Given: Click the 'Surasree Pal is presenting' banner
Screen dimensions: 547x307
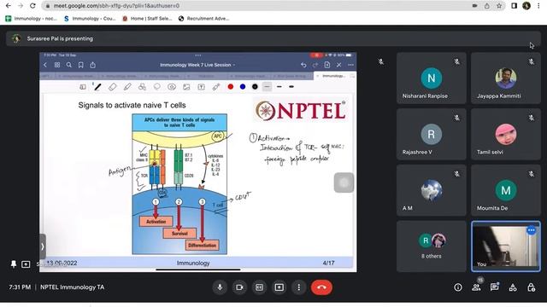Looking at the screenshot, I should point(273,38).
